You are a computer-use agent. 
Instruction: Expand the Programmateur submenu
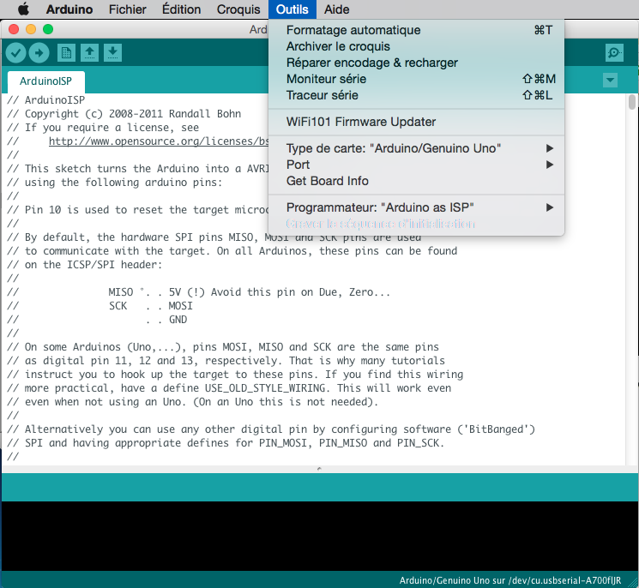(x=416, y=207)
